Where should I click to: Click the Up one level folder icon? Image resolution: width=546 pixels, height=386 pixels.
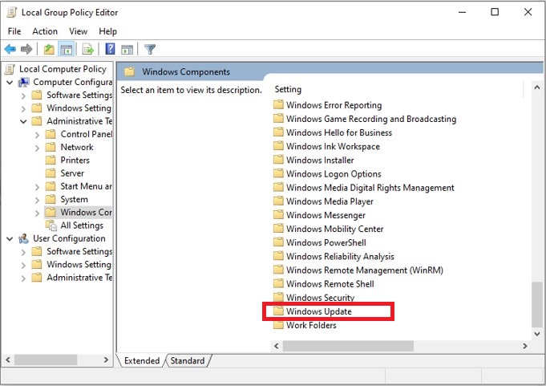coord(49,49)
